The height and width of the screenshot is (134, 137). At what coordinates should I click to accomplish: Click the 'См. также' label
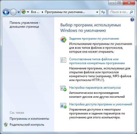coord(17,113)
